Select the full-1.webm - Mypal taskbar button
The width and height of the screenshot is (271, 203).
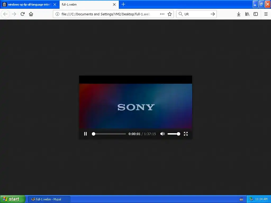[49, 199]
